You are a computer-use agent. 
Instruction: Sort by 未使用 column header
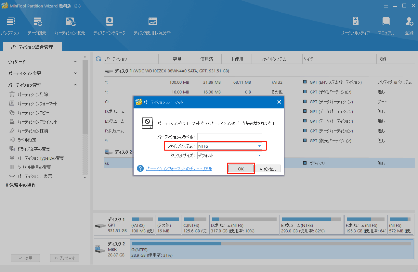click(x=237, y=59)
